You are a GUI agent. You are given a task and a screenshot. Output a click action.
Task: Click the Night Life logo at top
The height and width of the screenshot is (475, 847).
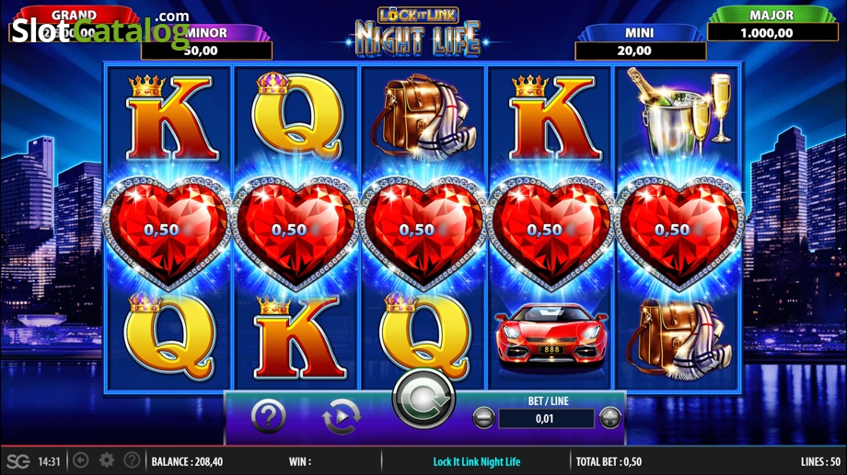418,31
